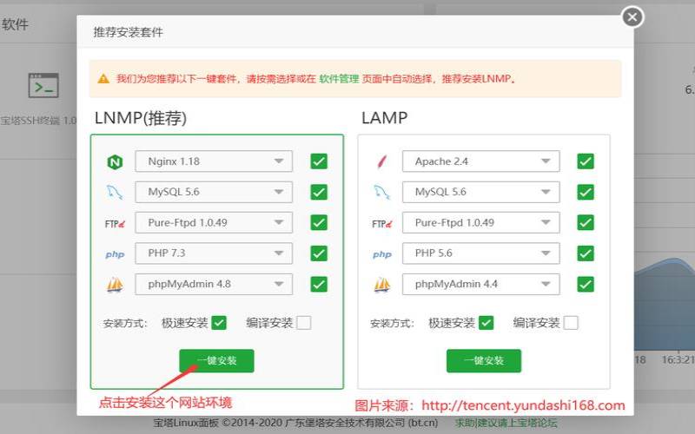The width and height of the screenshot is (695, 434).
Task: Enable 编译安装 checkbox in LNMP
Action: pyautogui.click(x=303, y=323)
